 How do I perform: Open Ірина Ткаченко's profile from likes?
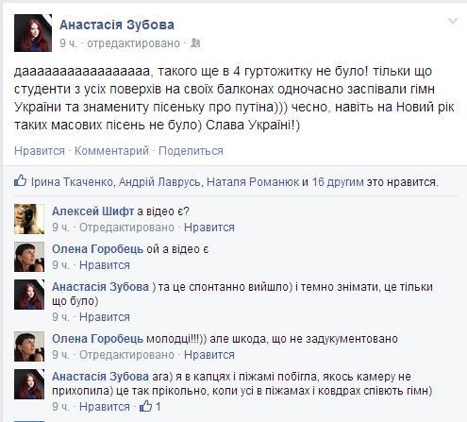click(72, 182)
